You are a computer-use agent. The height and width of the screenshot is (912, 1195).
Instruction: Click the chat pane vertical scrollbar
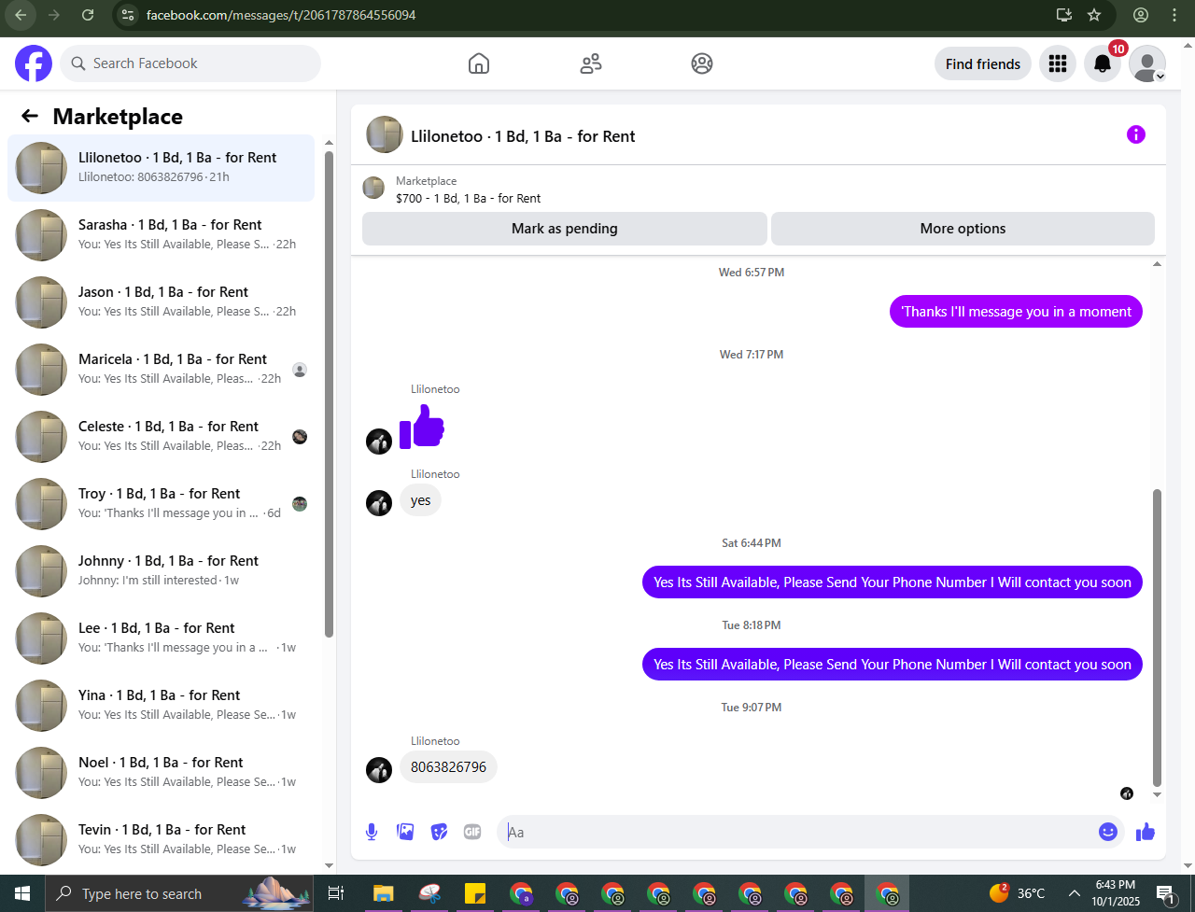click(x=1158, y=638)
